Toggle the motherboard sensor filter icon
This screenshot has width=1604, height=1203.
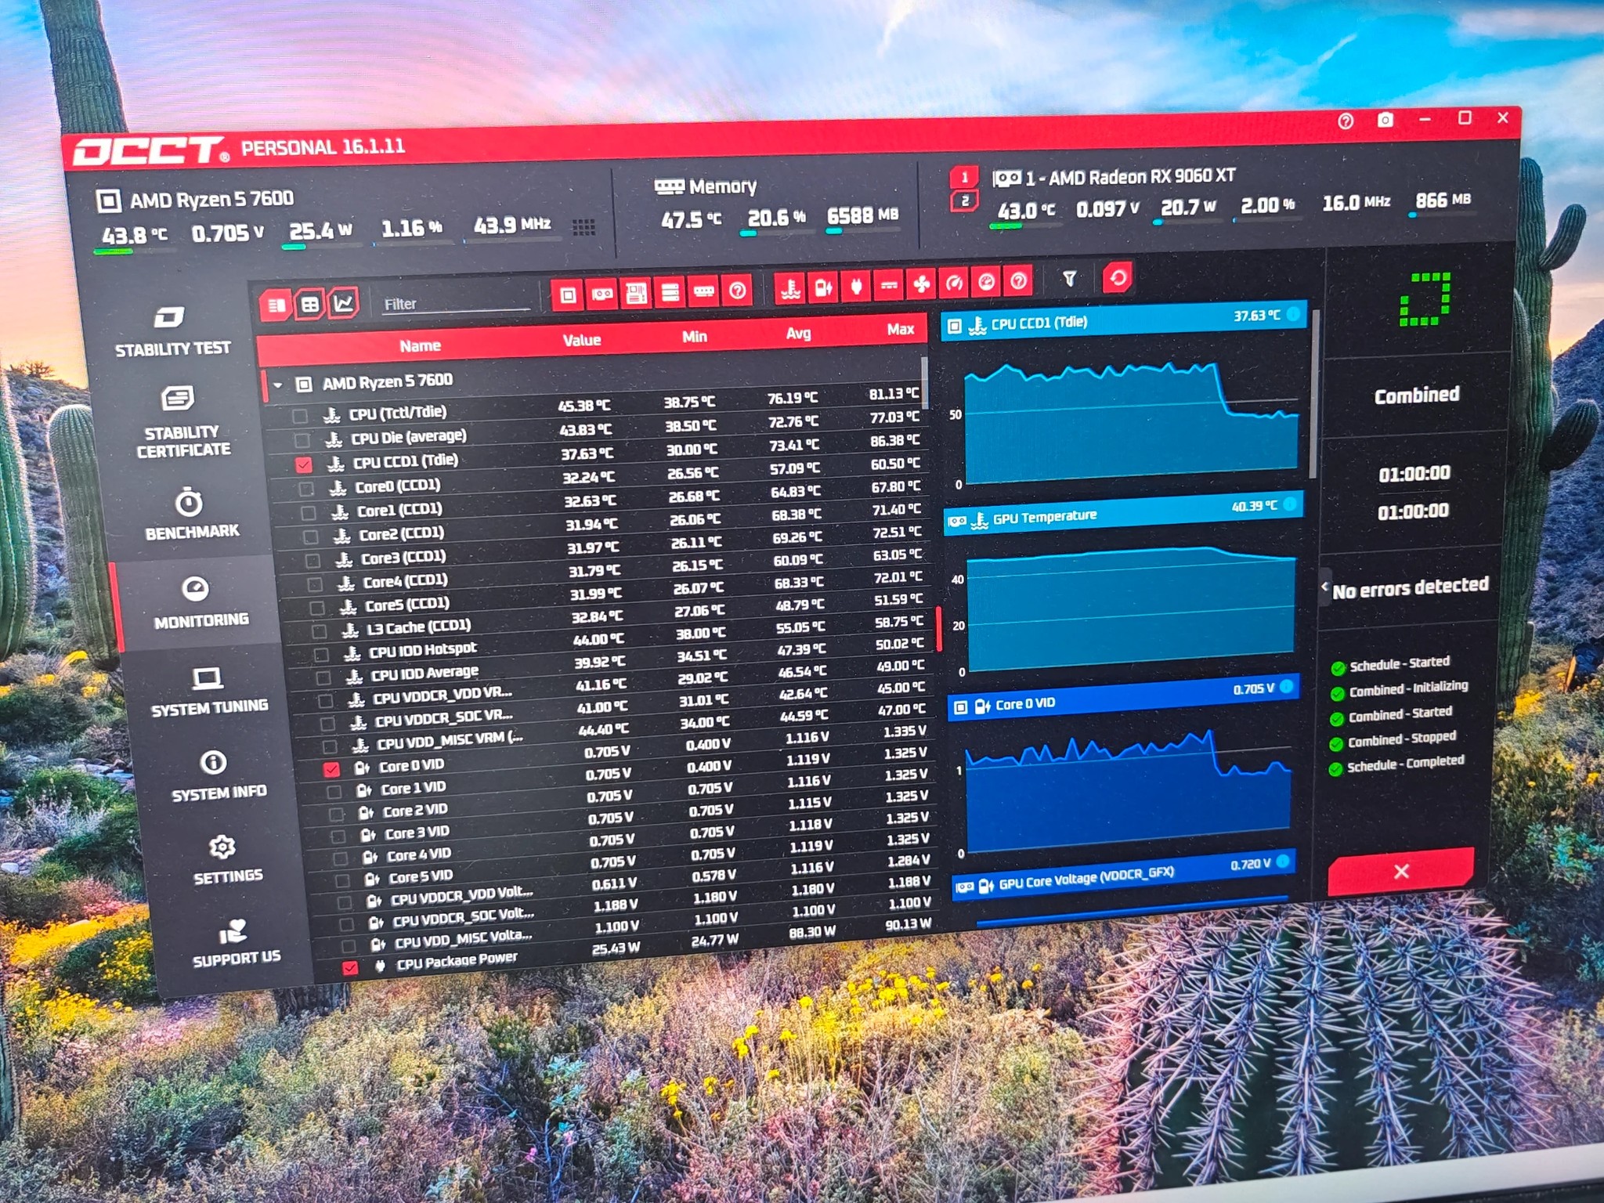click(x=636, y=294)
